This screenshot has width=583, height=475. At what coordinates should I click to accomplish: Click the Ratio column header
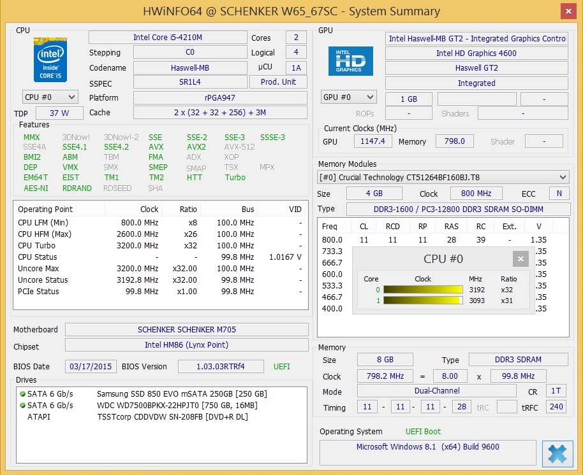point(181,209)
